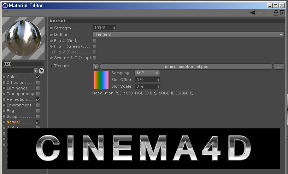Viewport: 288px width, 174px height.
Task: Open the arrow menu beside the layer field
Action: pyautogui.click(x=36, y=71)
